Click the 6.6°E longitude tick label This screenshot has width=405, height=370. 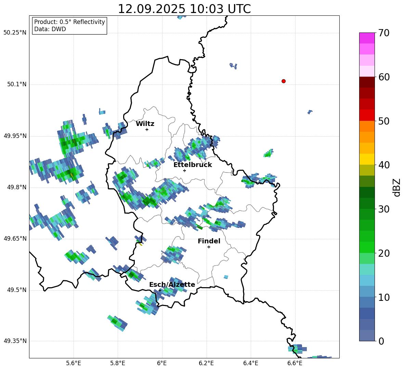click(295, 363)
